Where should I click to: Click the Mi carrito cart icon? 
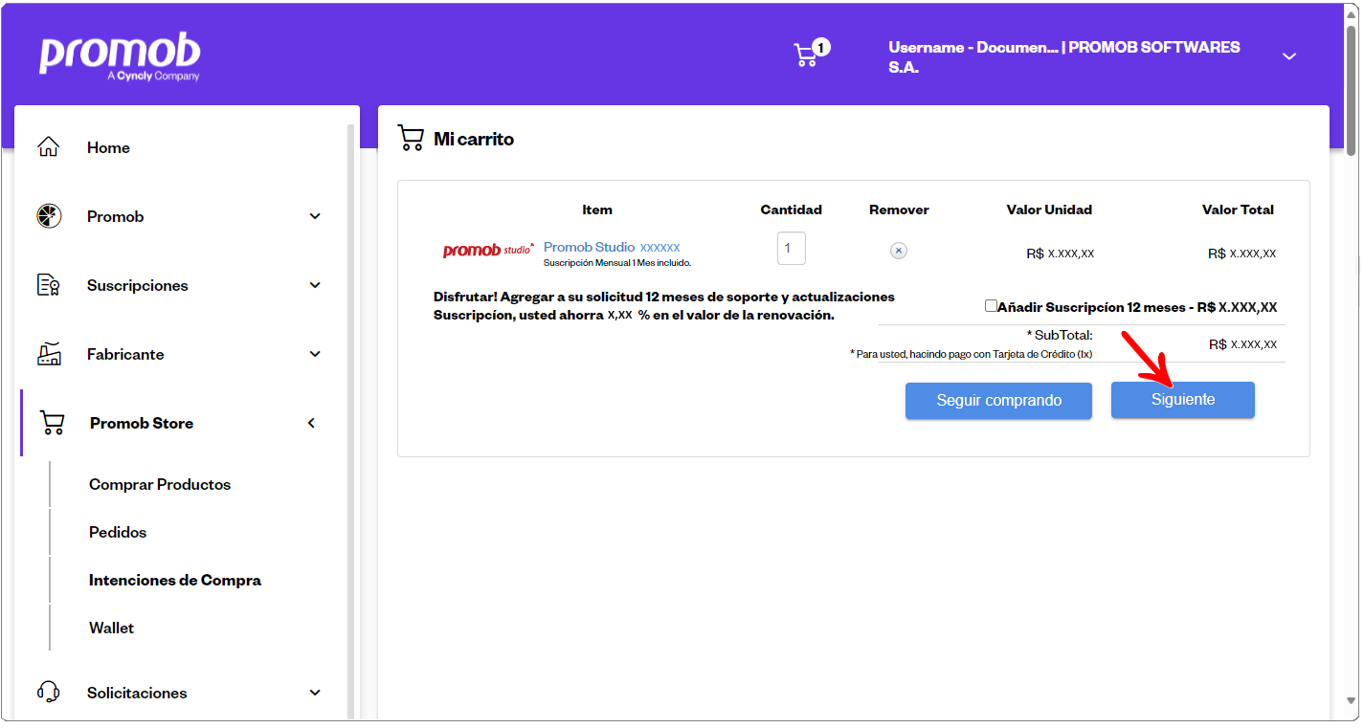[x=411, y=139]
